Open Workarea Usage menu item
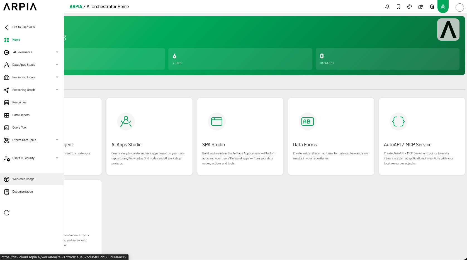The height and width of the screenshot is (260, 467). pyautogui.click(x=32, y=179)
